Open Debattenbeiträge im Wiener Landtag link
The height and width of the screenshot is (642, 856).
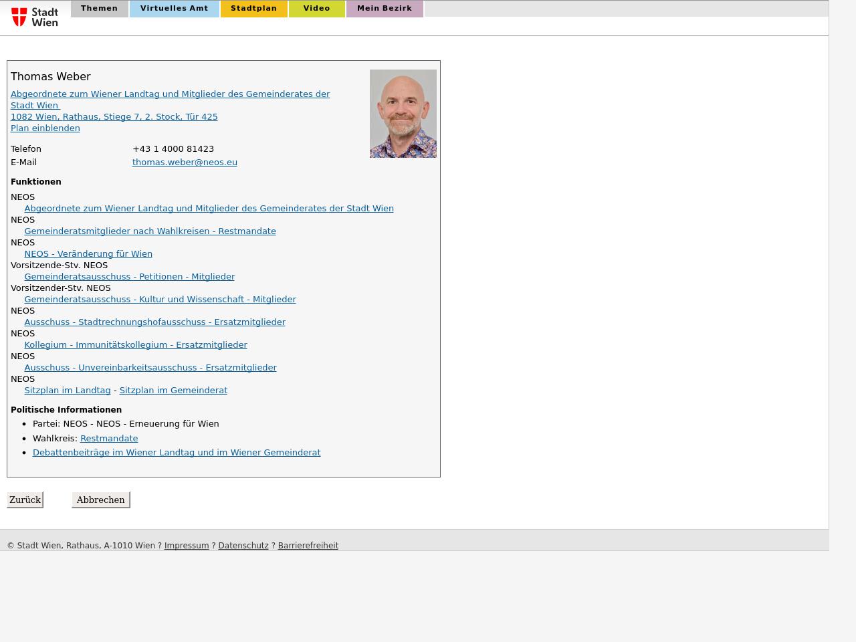[x=177, y=452]
